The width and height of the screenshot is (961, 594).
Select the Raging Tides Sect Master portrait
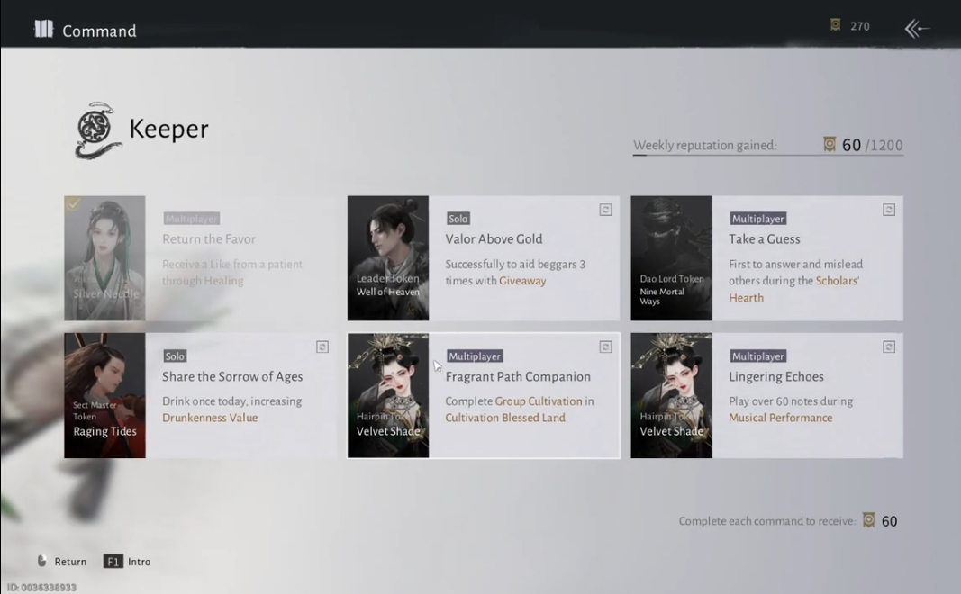[104, 395]
